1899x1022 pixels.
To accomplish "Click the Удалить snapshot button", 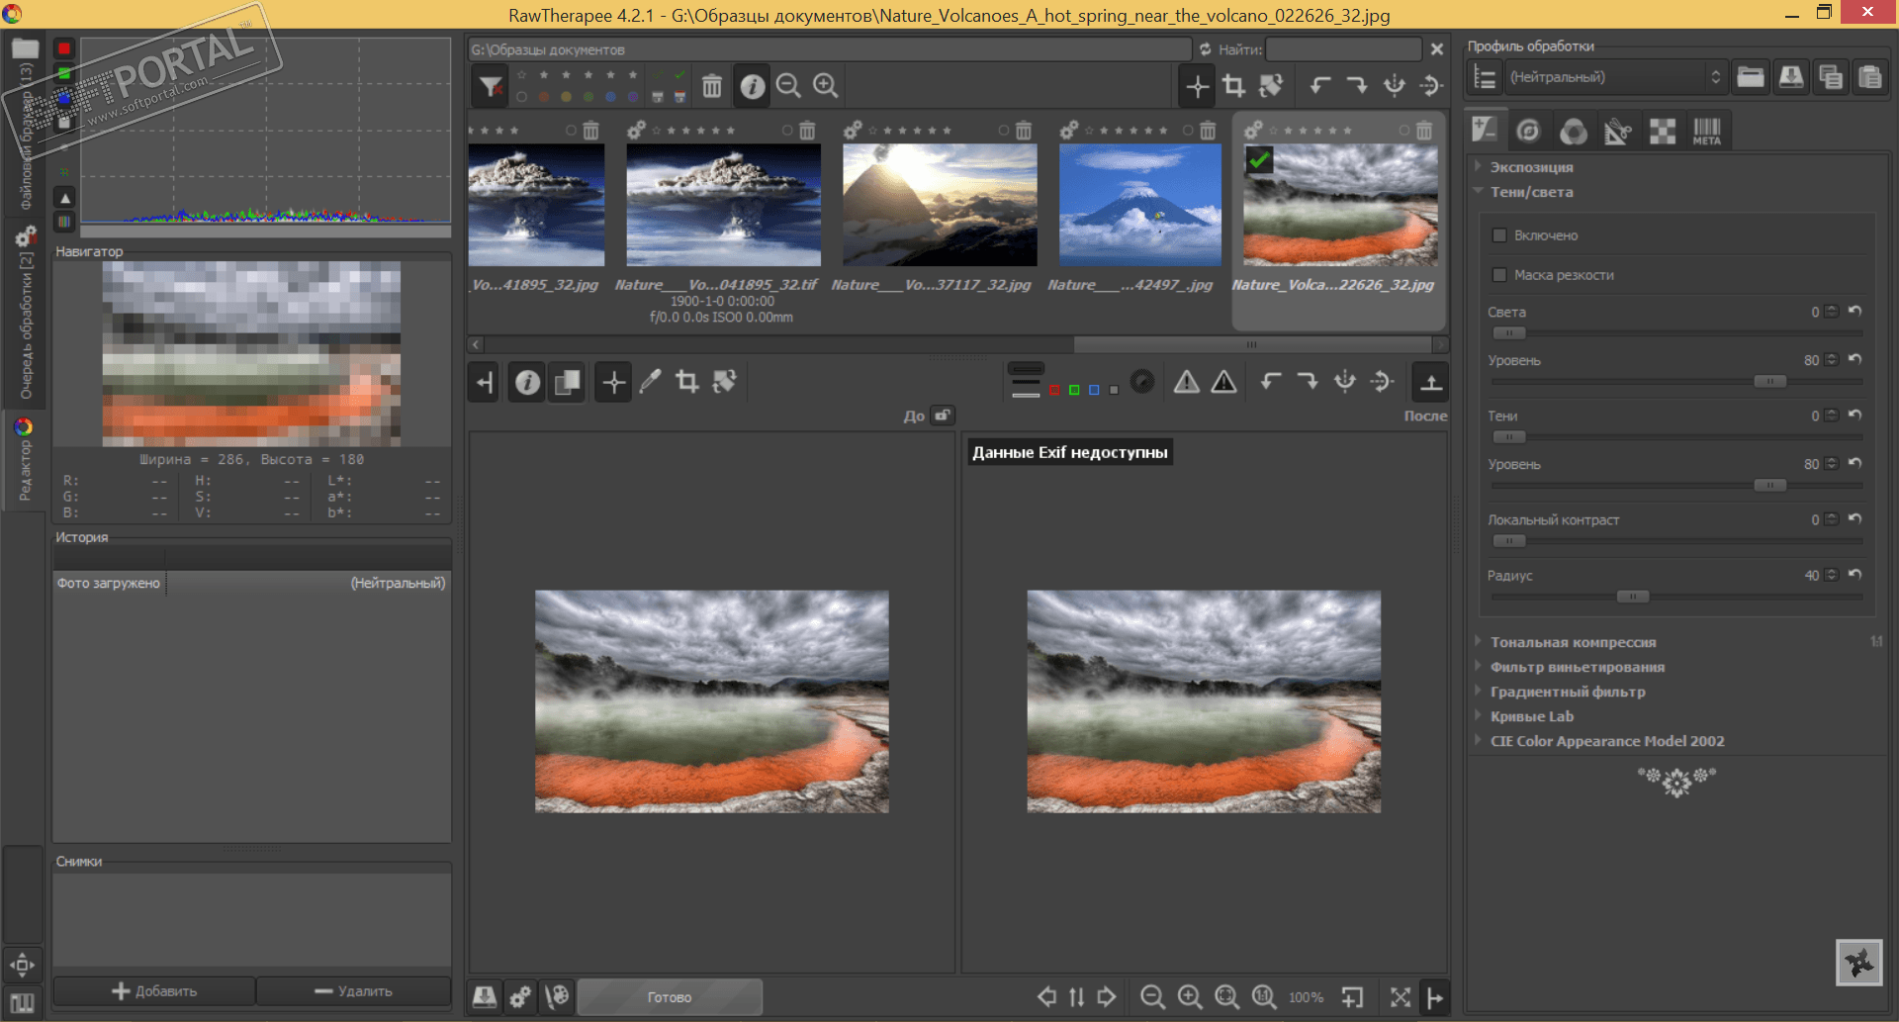I will 354,991.
